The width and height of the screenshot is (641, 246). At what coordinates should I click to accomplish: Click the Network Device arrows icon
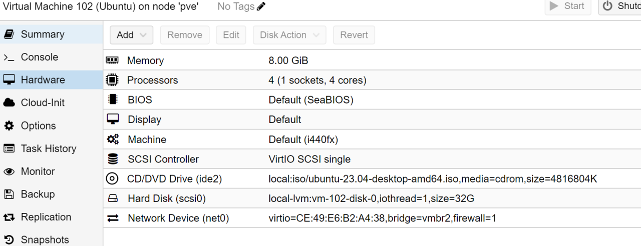(113, 218)
